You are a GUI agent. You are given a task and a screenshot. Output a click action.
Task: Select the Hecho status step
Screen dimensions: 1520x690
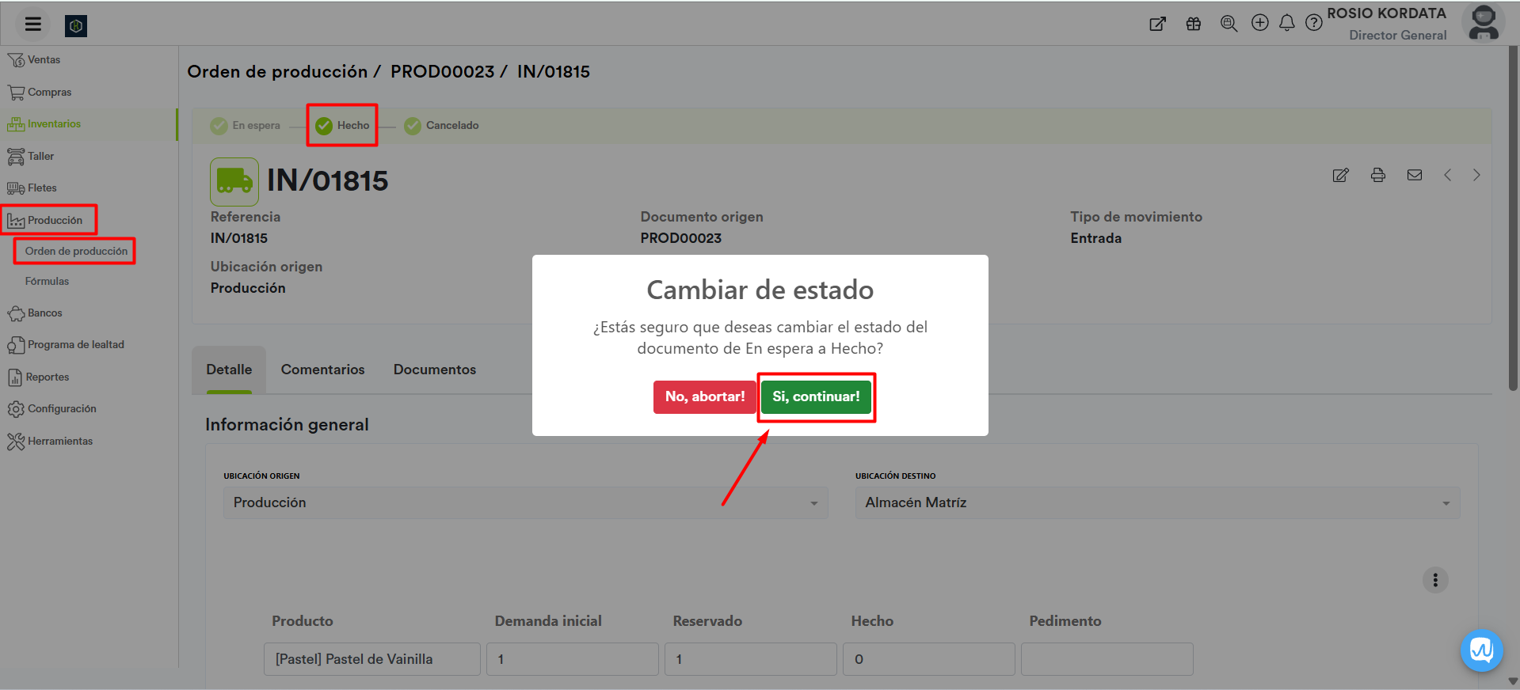pos(343,125)
